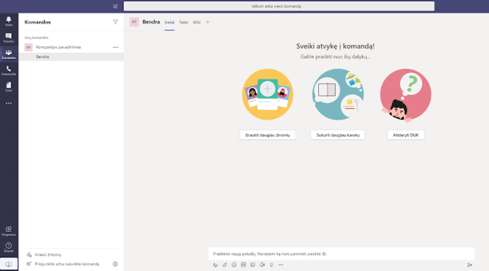The width and height of the screenshot is (489, 271).
Task: Expand more apps ellipsis in left sidebar
Action: [9, 103]
